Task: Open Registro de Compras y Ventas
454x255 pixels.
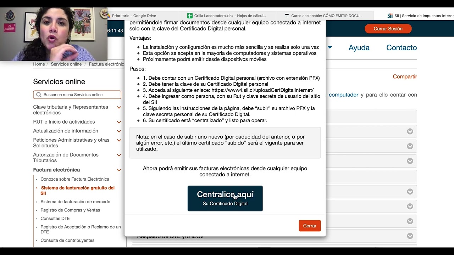Action: click(x=70, y=210)
